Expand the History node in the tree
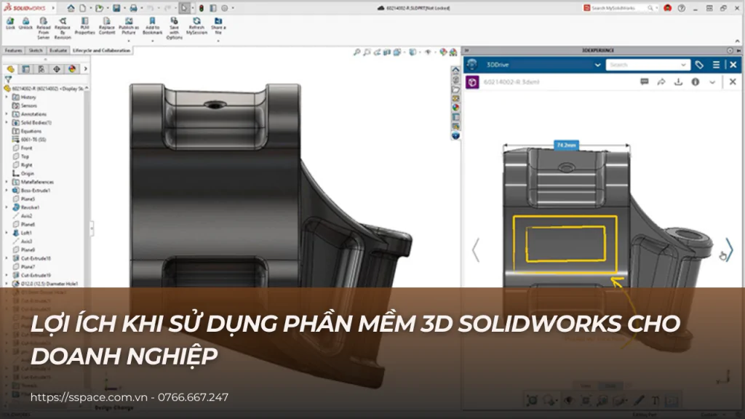Image resolution: width=745 pixels, height=419 pixels. [x=7, y=97]
